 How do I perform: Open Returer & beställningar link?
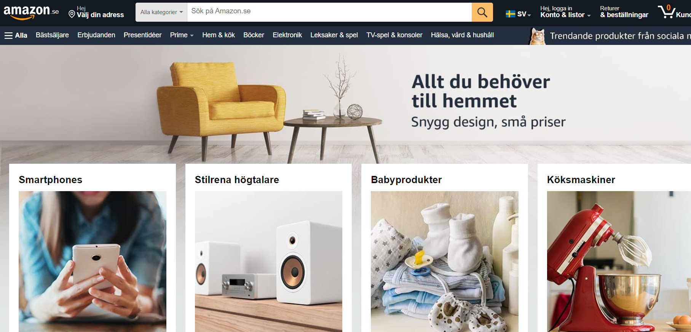[x=624, y=12]
